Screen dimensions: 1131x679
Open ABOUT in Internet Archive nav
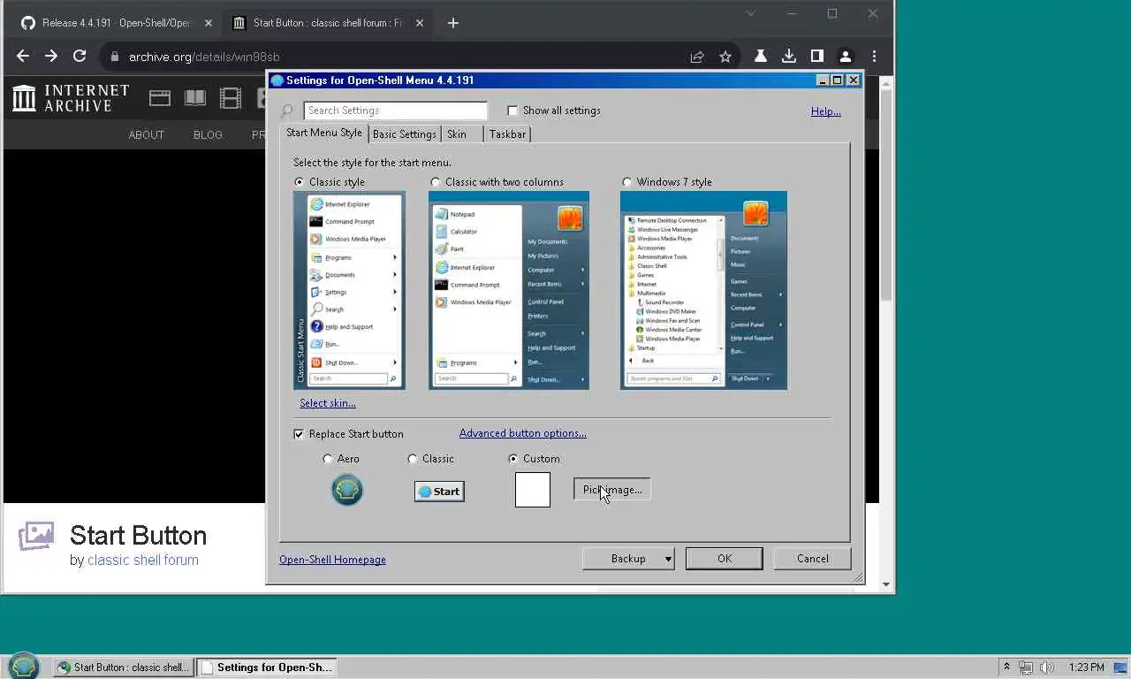pyautogui.click(x=147, y=135)
